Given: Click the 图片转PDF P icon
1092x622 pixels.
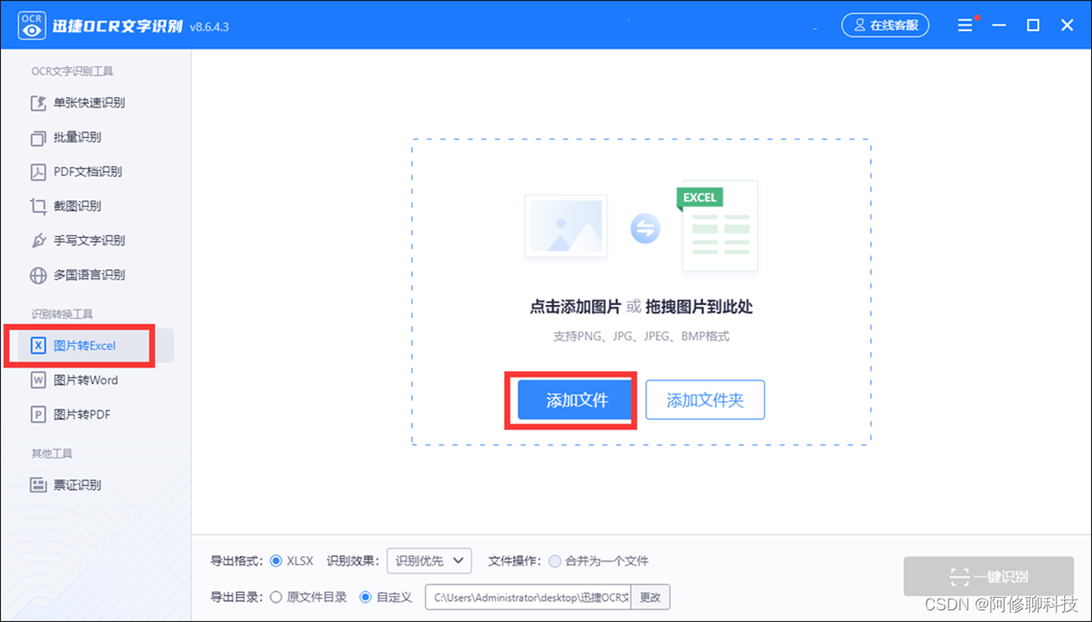Looking at the screenshot, I should (x=38, y=414).
